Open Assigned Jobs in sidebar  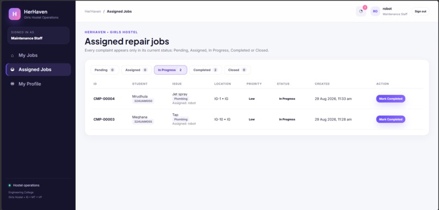[38, 69]
